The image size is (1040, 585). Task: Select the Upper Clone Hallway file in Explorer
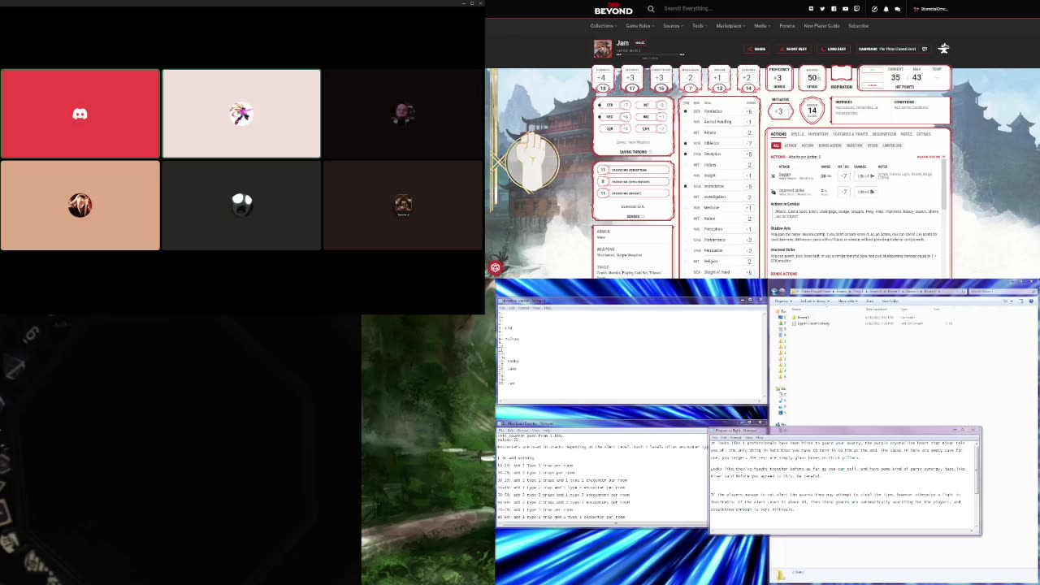(812, 323)
